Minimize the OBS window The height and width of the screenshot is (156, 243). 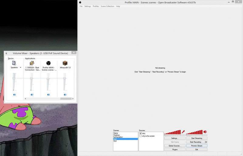[229, 2]
